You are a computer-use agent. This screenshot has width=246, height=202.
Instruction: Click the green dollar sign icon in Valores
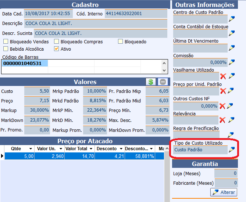[x=150, y=82]
